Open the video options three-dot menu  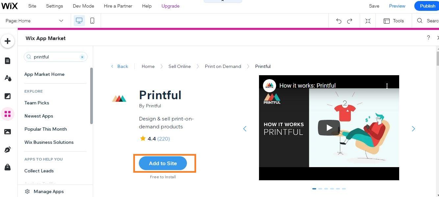click(x=387, y=85)
